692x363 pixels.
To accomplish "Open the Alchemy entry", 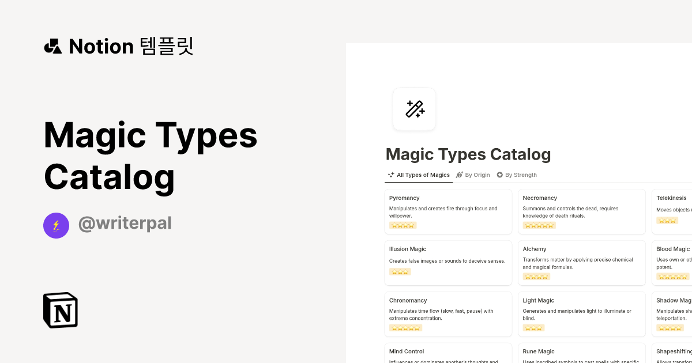I will pos(582,262).
